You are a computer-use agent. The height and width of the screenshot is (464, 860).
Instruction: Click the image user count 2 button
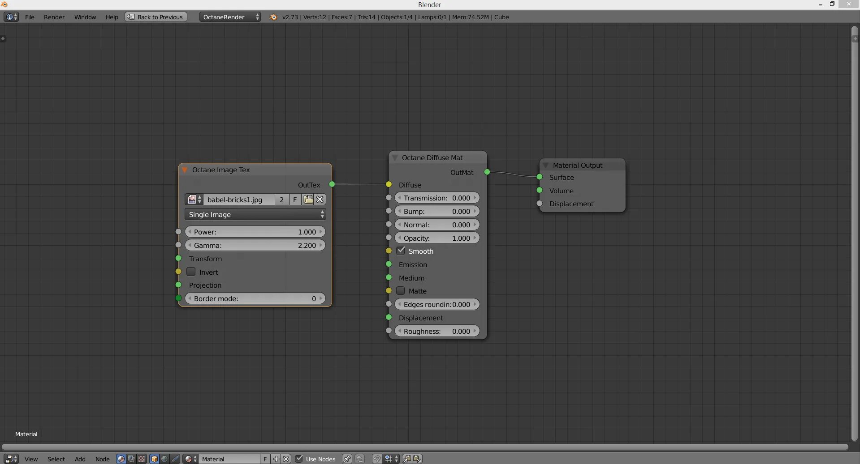[x=281, y=200]
